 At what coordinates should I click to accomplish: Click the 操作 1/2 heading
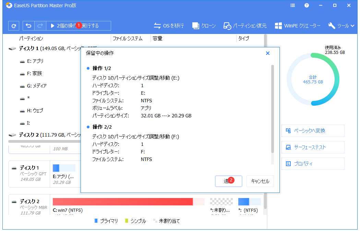102,68
